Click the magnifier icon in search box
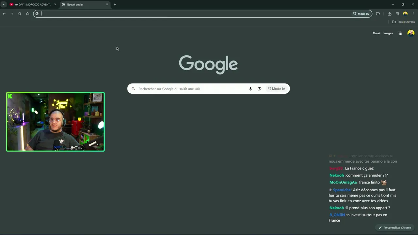 [x=133, y=89]
